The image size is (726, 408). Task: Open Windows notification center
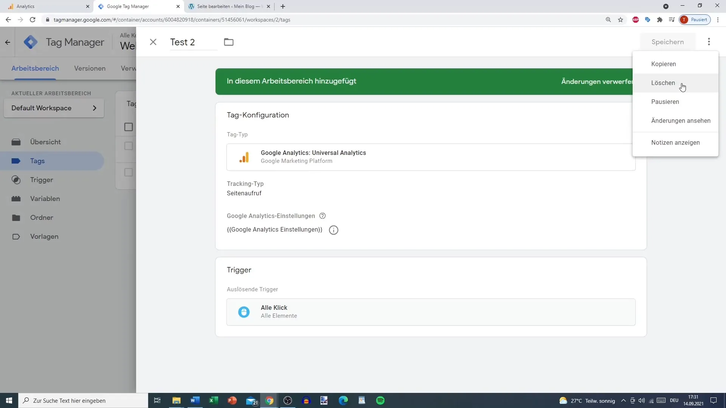point(714,400)
